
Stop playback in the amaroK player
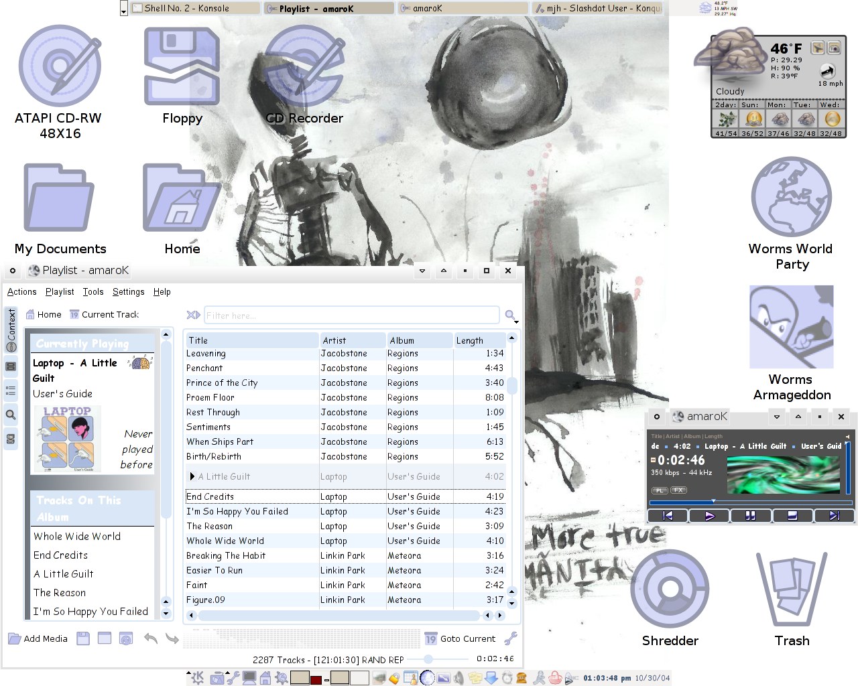(x=792, y=515)
